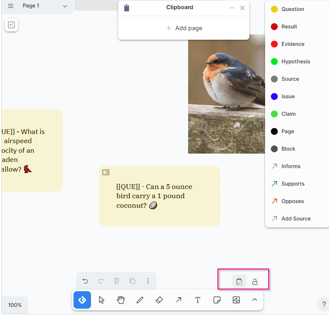Toggle the clipboard panel button
Viewport: 329px width, 320px height.
pos(239,282)
